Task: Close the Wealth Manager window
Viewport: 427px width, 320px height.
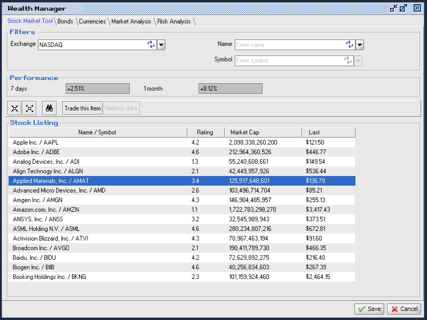Action: coord(417,8)
